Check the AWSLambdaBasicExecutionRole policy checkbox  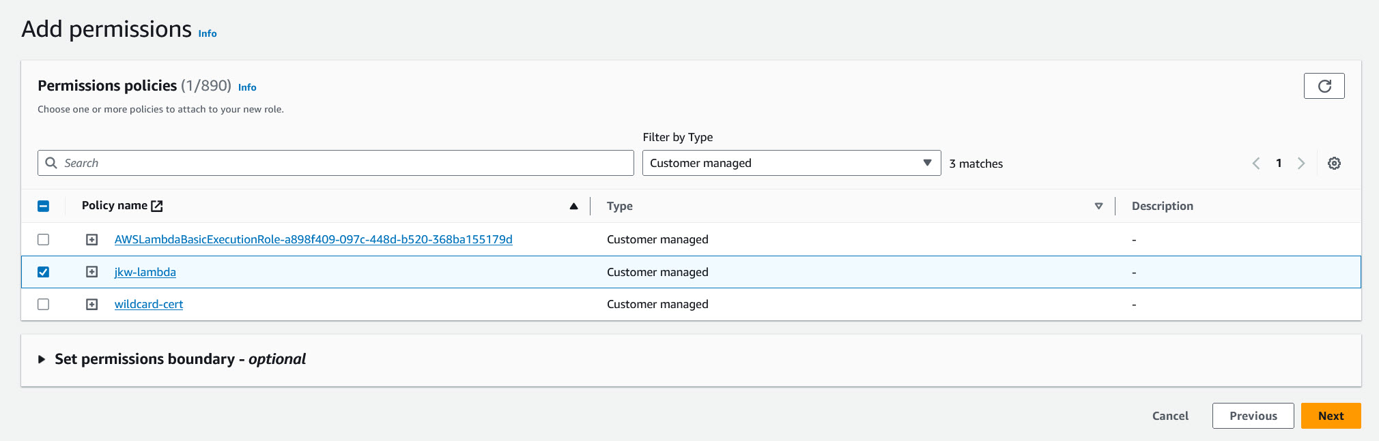tap(44, 240)
